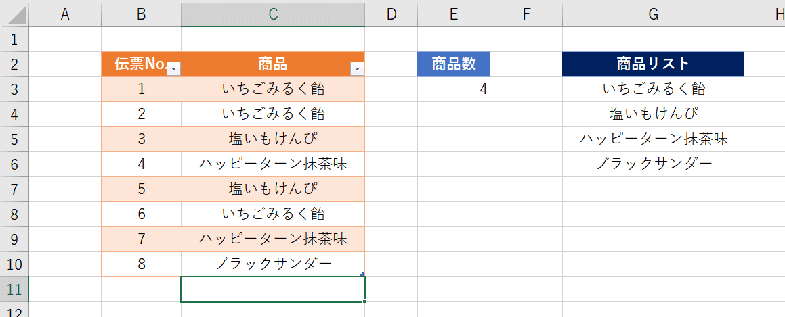This screenshot has width=785, height=317.
Task: Select row 11 header
Action: 14,289
